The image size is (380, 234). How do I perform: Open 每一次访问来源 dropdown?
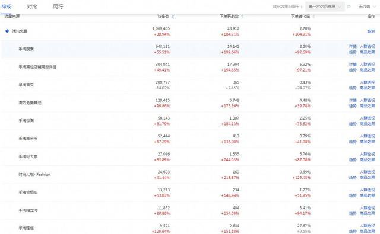pyautogui.click(x=325, y=7)
